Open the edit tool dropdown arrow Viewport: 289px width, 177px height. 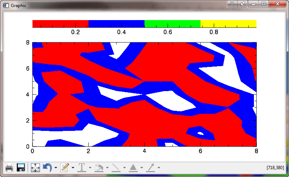pos(73,168)
